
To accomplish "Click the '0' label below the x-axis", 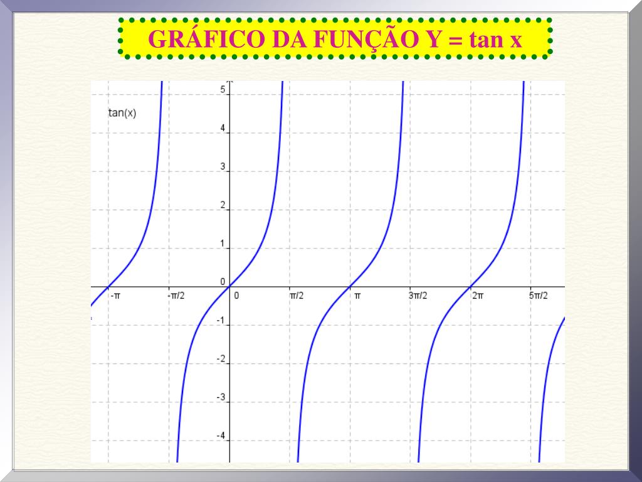I will point(236,296).
